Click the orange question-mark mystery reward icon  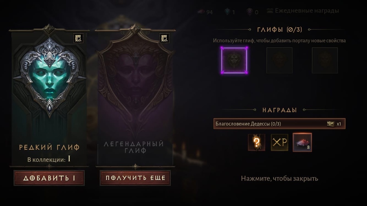257,142
